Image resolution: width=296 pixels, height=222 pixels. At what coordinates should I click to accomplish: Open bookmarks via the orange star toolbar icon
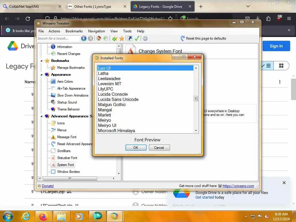point(122,38)
